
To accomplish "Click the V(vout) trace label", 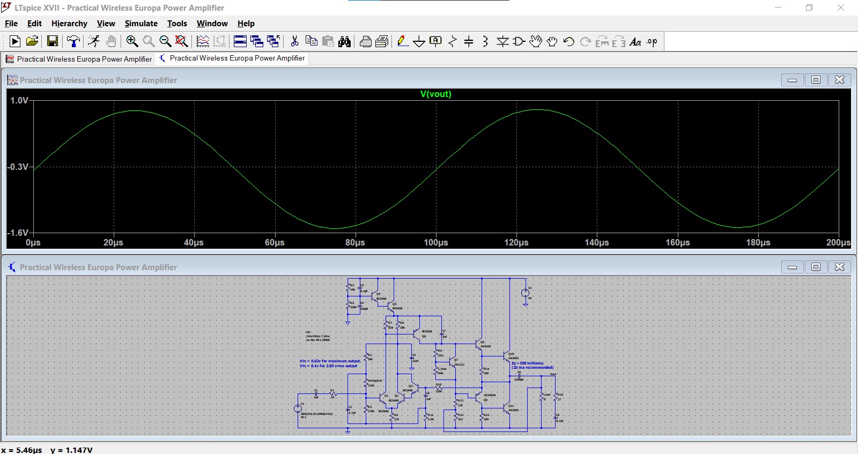I will point(435,94).
